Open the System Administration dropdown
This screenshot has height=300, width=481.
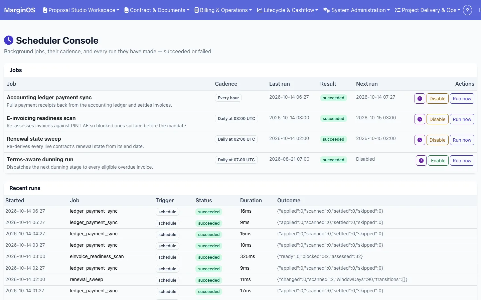(x=356, y=10)
